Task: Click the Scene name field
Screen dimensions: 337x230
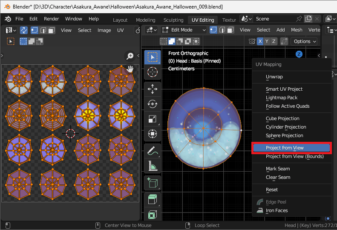Action: pos(274,19)
